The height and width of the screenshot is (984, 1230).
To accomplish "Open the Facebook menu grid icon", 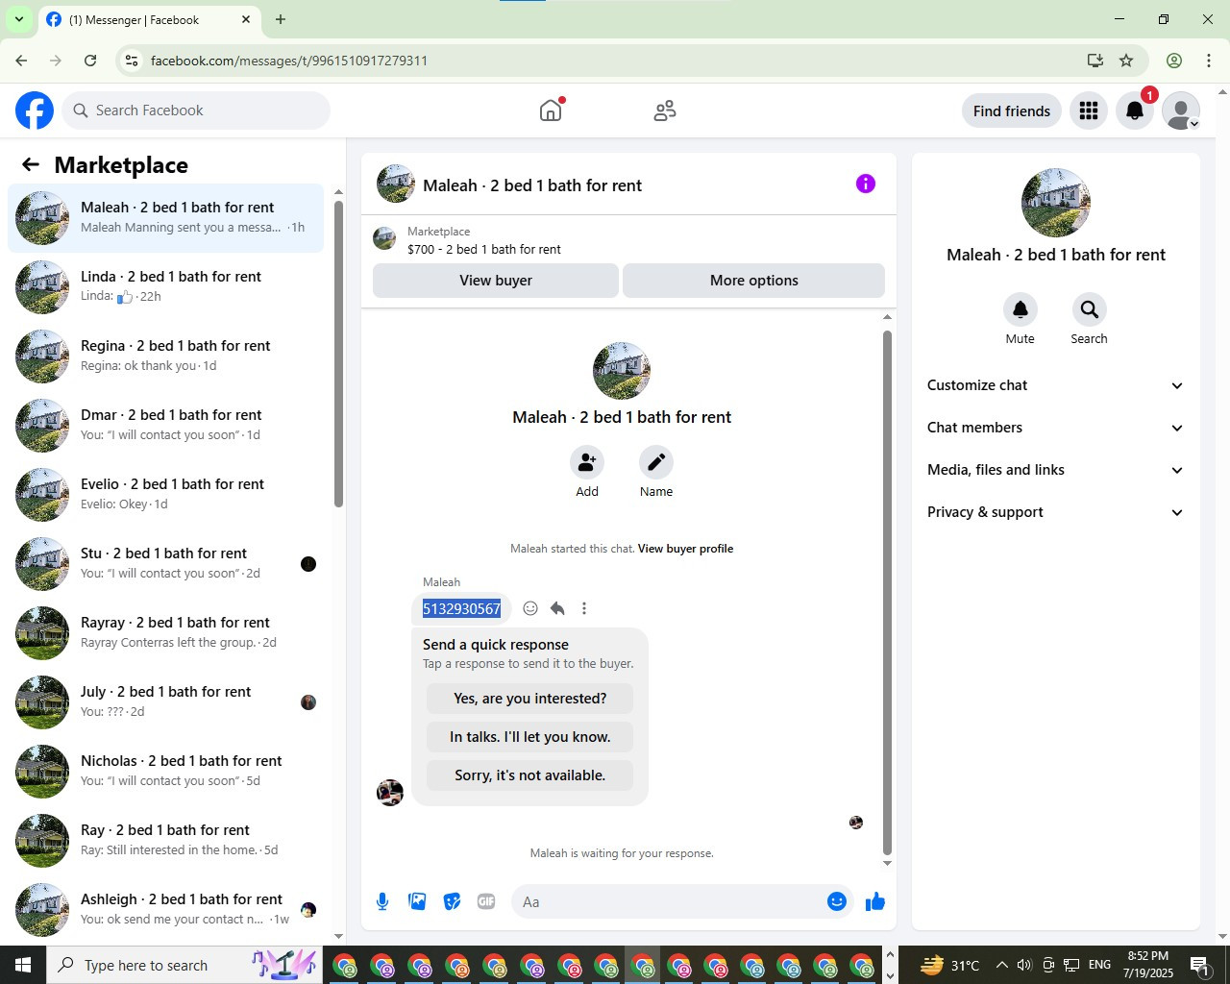I will point(1089,111).
